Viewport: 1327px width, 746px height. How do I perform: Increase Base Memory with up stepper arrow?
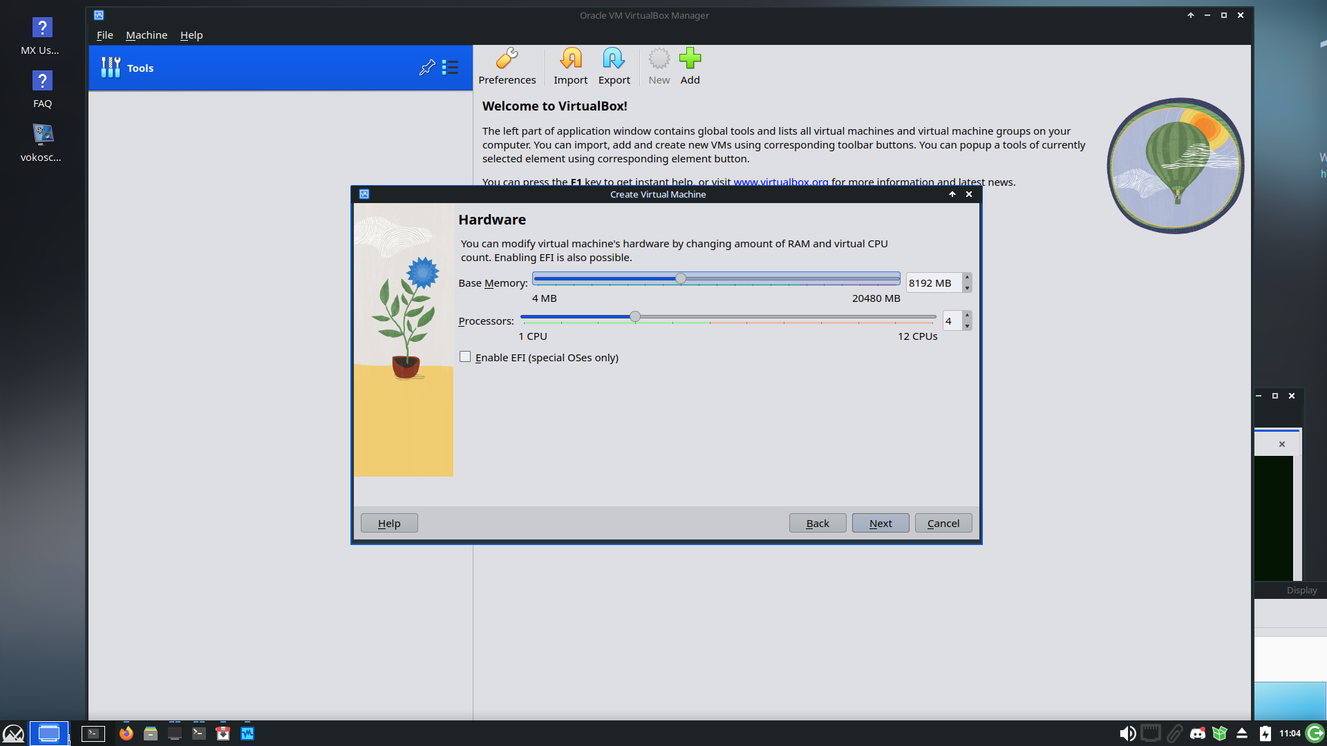(967, 278)
